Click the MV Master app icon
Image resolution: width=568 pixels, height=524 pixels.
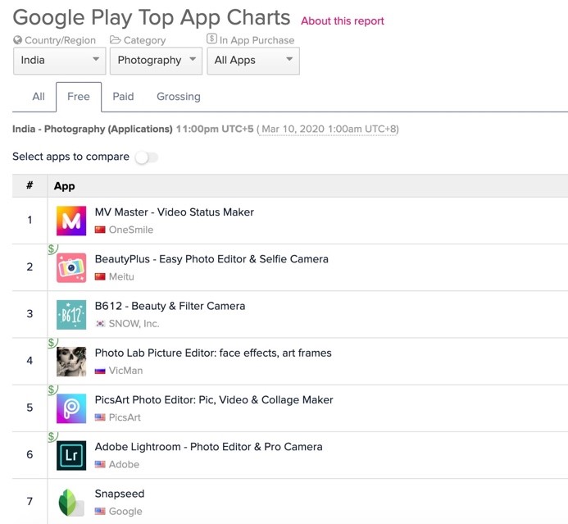pyautogui.click(x=71, y=221)
